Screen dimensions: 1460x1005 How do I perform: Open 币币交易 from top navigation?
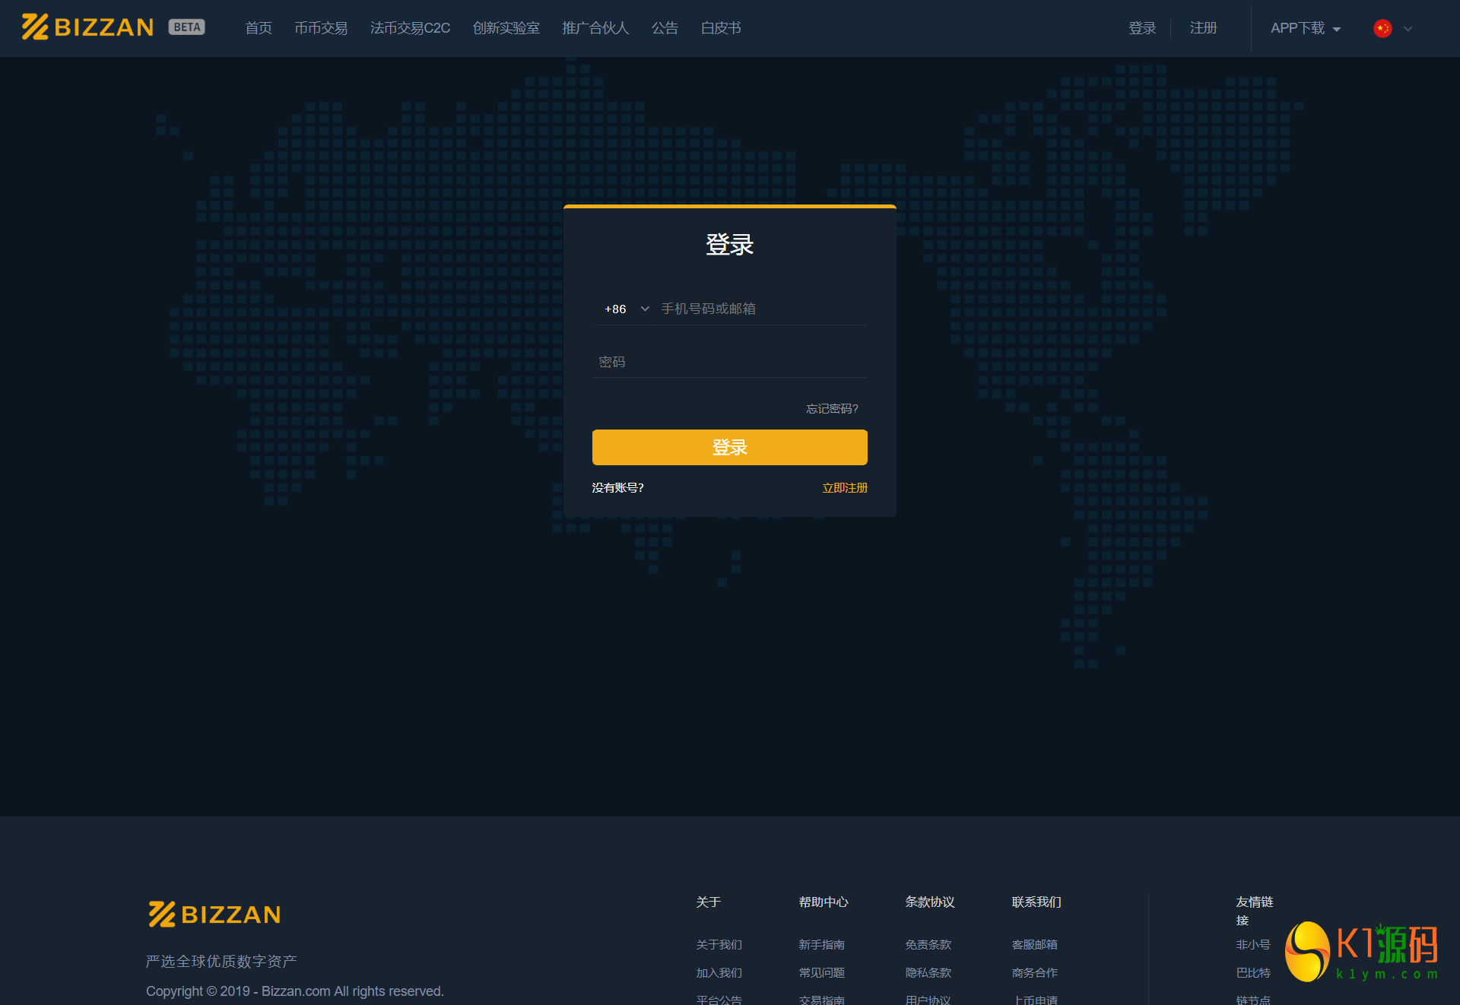click(x=321, y=28)
